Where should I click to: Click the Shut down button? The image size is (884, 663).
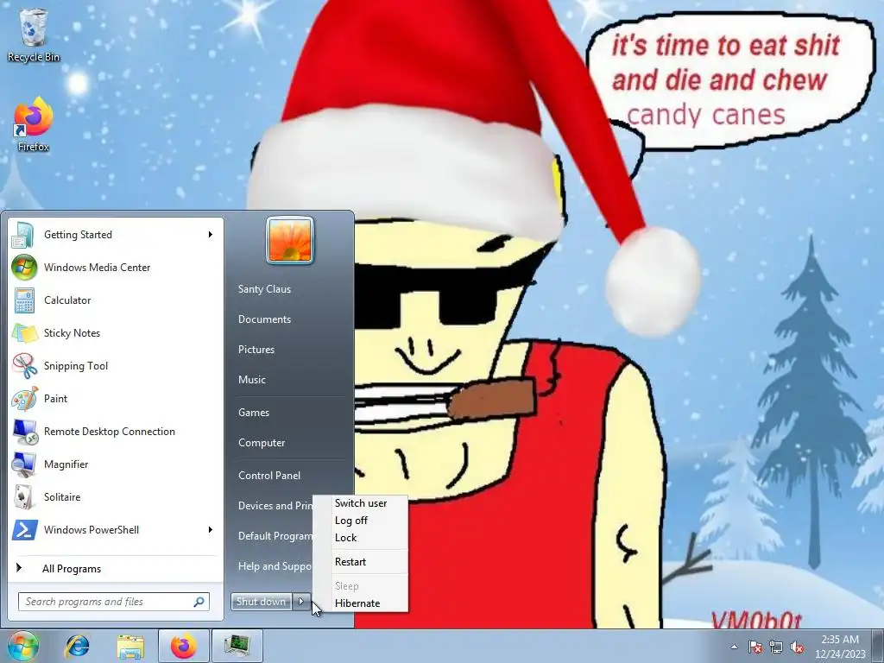point(262,602)
